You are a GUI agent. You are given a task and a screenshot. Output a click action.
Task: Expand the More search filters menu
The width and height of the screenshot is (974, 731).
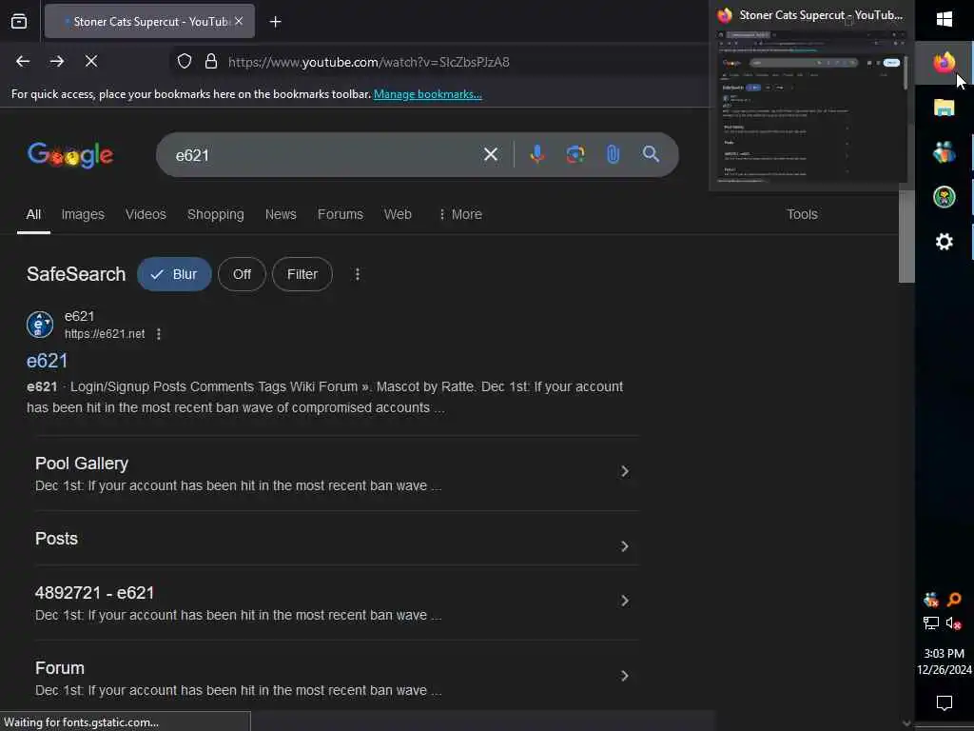click(x=460, y=214)
